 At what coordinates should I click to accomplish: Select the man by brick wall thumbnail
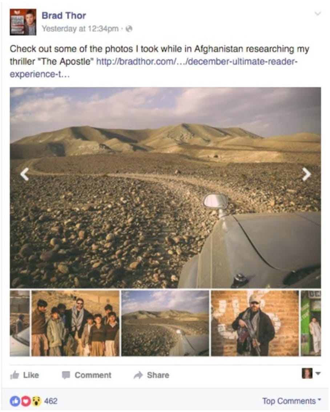(x=255, y=323)
